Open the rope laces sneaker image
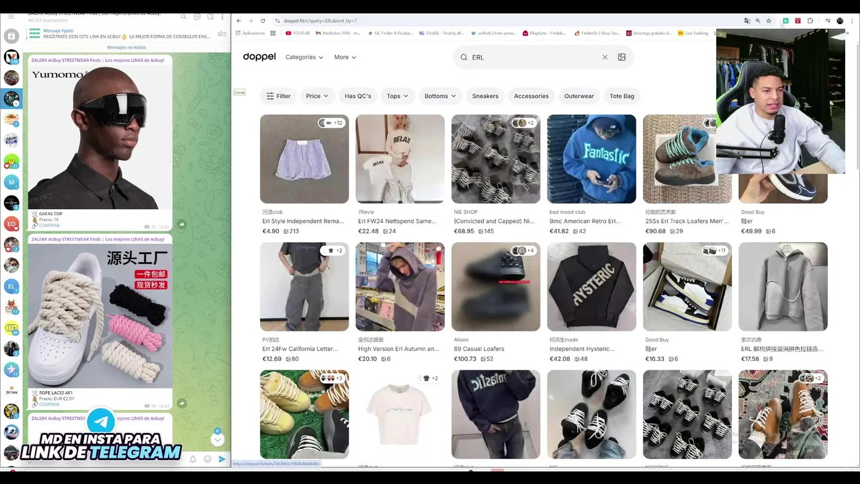Image resolution: width=860 pixels, height=484 pixels. [x=100, y=315]
